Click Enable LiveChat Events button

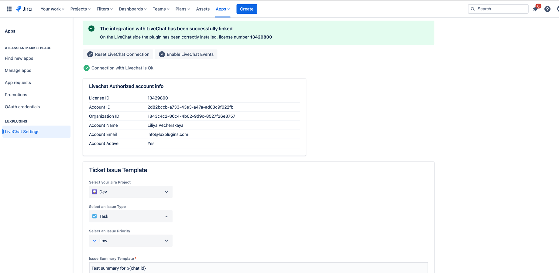click(x=186, y=54)
